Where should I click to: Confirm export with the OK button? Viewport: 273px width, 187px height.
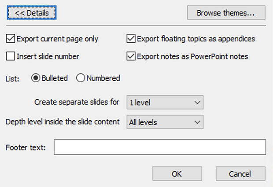[x=177, y=174]
